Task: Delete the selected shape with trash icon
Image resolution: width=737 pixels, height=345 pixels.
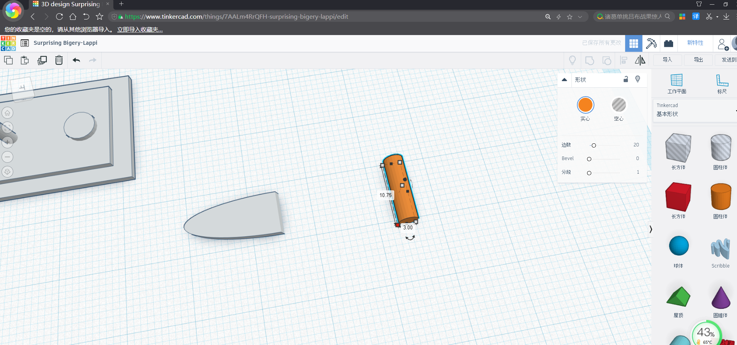Action: point(59,60)
